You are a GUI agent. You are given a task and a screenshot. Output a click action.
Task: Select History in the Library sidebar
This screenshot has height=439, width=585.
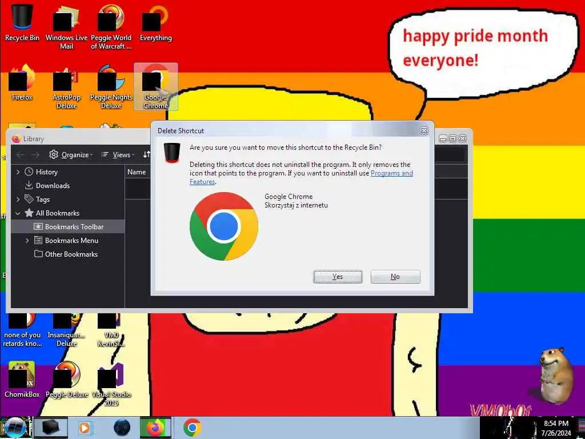(47, 171)
